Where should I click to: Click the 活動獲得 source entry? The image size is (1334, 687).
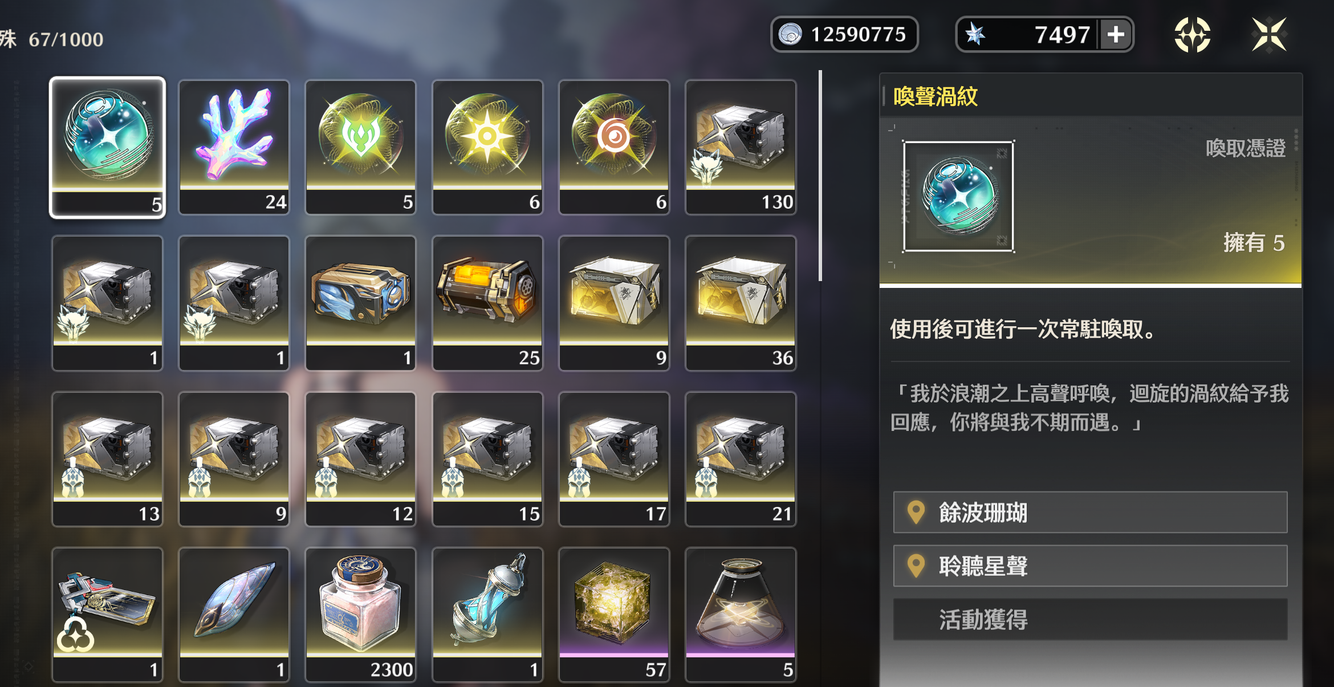click(1090, 620)
